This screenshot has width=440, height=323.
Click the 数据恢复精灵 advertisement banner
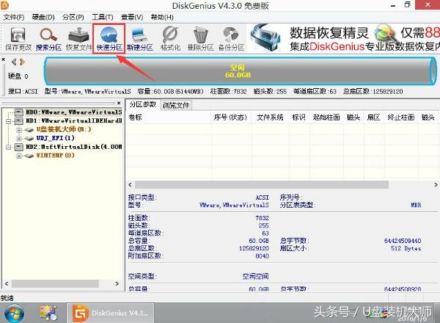coord(343,38)
